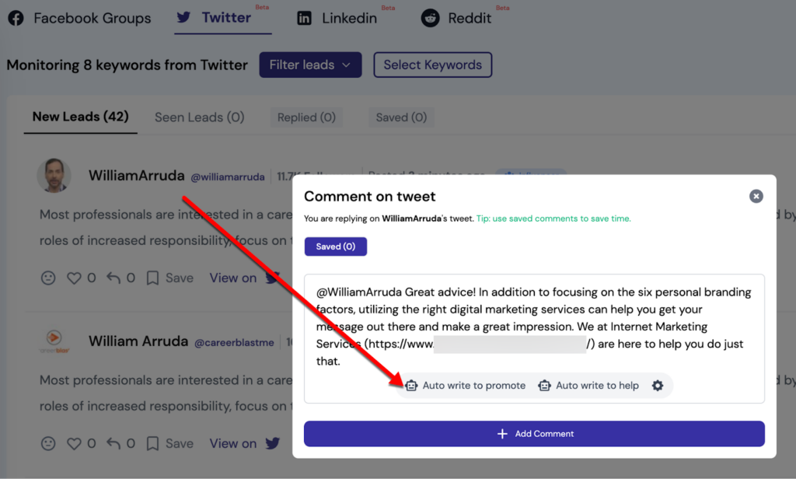Click robot icon beside Auto write to promote

pyautogui.click(x=411, y=386)
